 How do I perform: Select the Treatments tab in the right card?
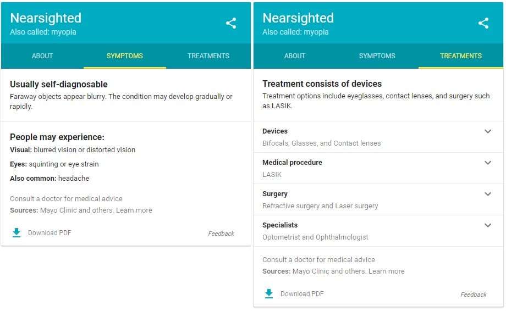point(461,56)
